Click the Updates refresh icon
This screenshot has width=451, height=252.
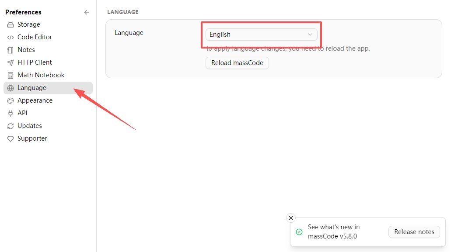(10, 126)
